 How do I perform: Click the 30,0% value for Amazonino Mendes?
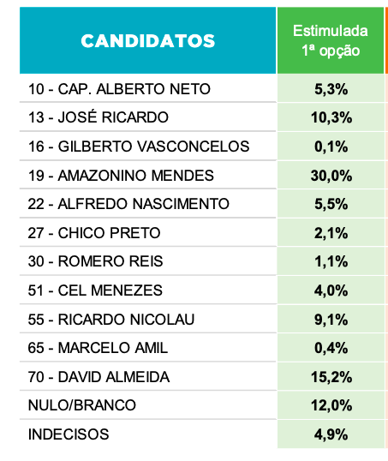(x=331, y=176)
